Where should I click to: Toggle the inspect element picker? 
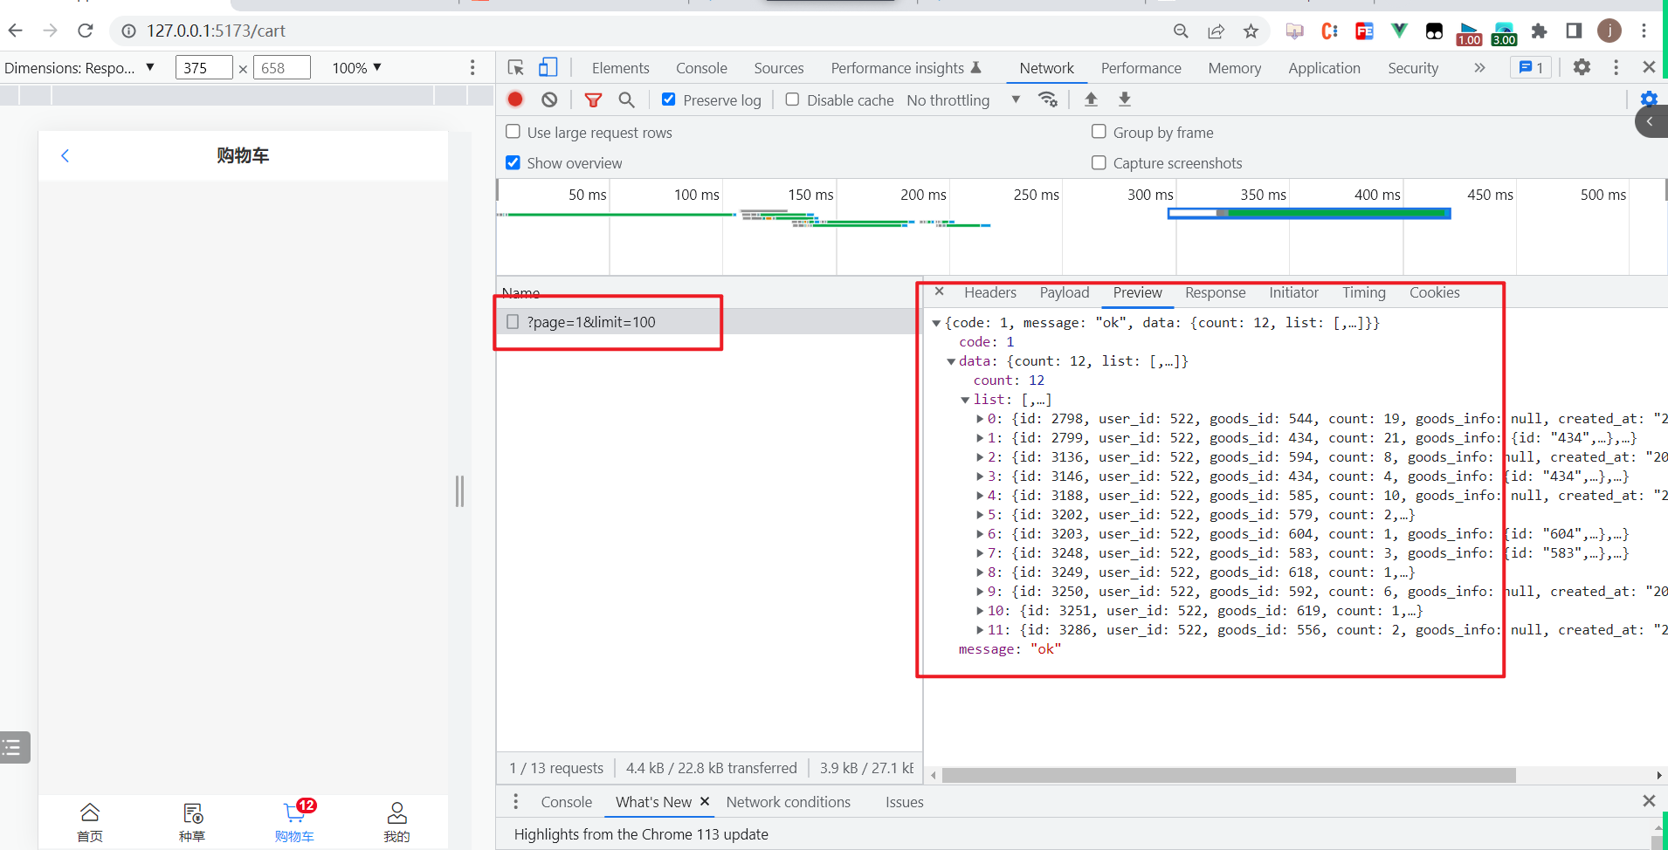515,67
